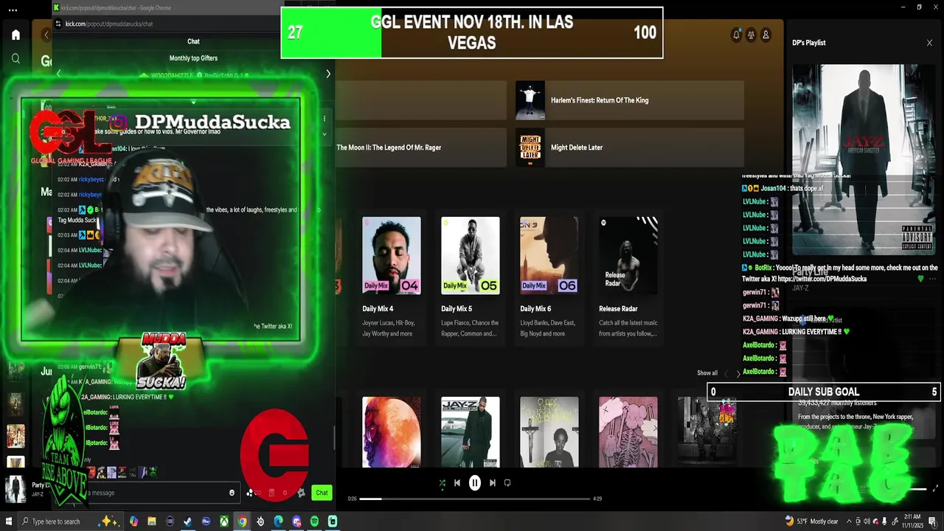The image size is (944, 531).
Task: Go to the next carousel page beside Show all
Action: tap(738, 373)
